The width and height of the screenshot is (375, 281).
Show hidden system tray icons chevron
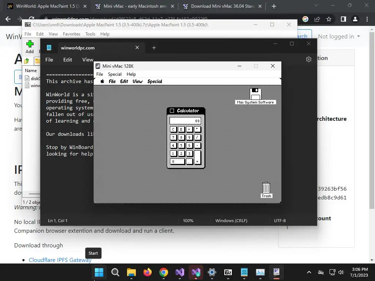309,272
